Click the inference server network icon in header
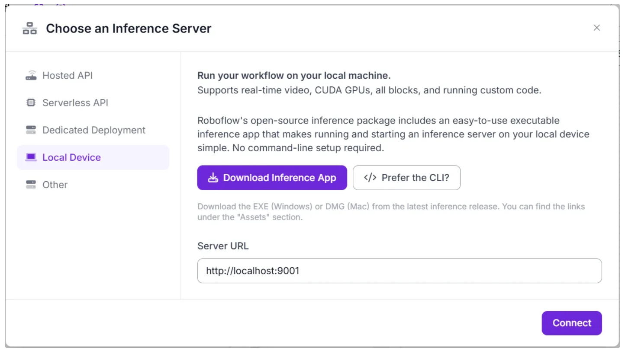 coord(30,29)
